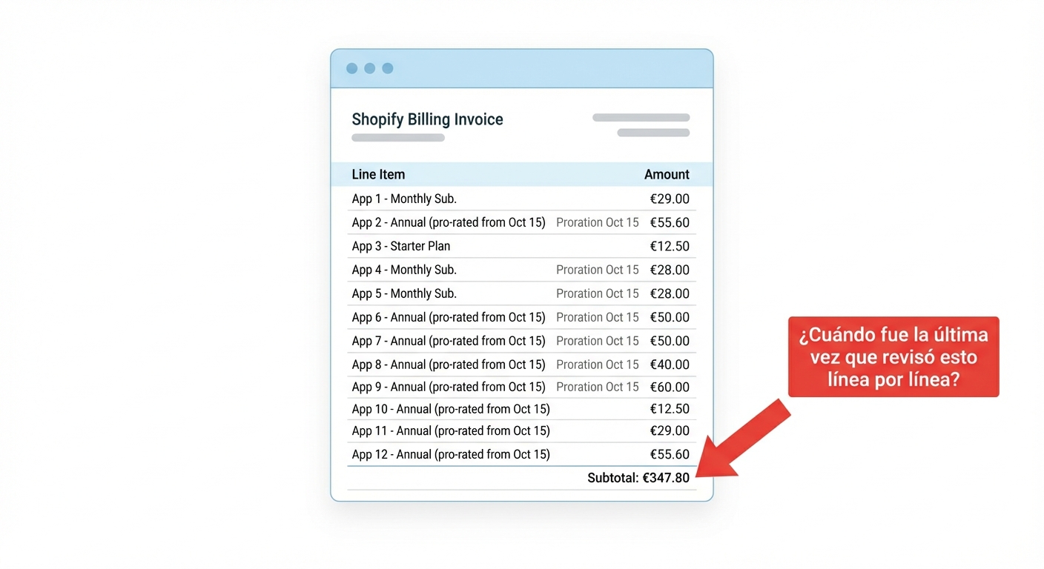Click Proration Oct 15 note in App 4 row
Viewport: 1044px width, 569px height.
pyautogui.click(x=598, y=270)
